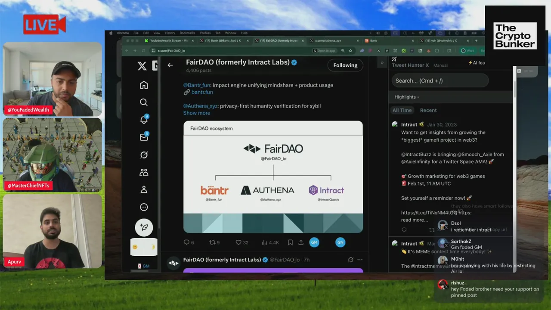Toggle the Following button on FairDAO

click(345, 65)
